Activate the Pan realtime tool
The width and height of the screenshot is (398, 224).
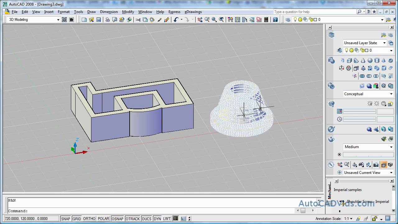200,20
